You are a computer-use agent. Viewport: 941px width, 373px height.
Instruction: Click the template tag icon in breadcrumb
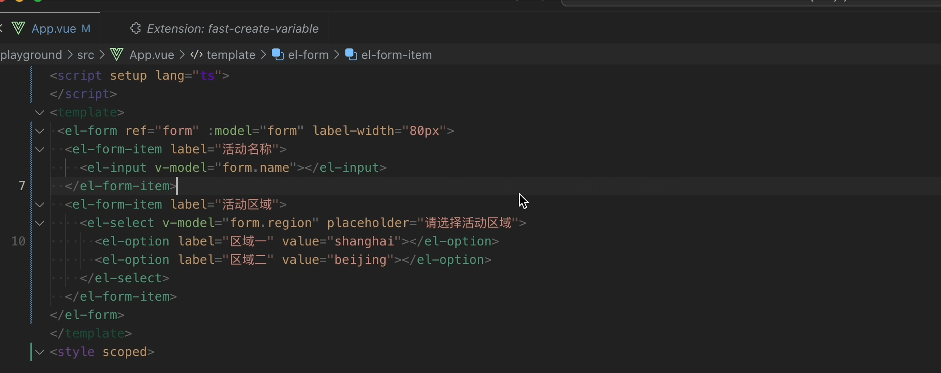[197, 55]
